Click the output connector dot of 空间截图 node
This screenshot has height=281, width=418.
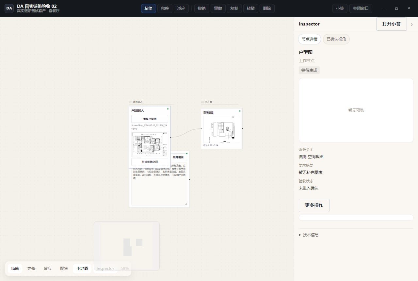click(242, 129)
